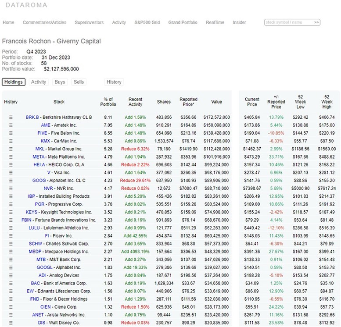The width and height of the screenshot is (341, 327).
Task: Switch to the Buys tab
Action: 60,82
